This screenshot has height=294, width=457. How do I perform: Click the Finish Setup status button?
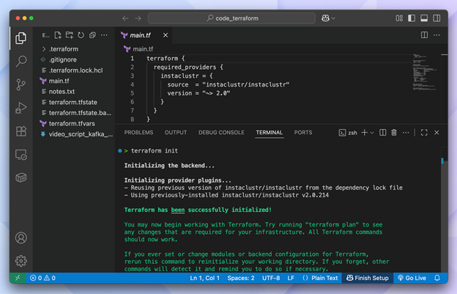click(x=368, y=278)
